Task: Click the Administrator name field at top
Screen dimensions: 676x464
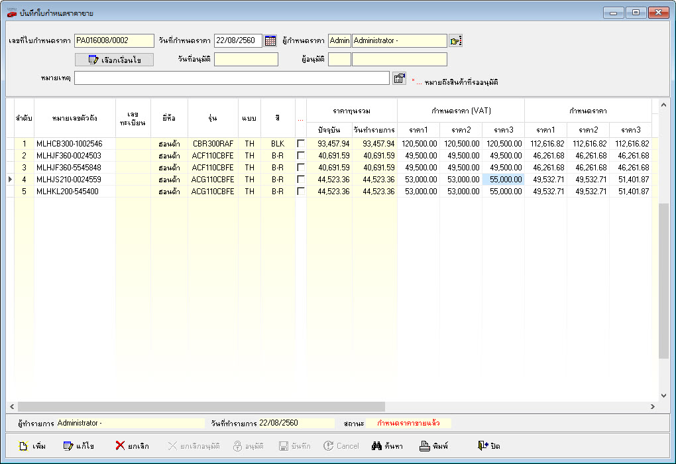Action: (400, 40)
